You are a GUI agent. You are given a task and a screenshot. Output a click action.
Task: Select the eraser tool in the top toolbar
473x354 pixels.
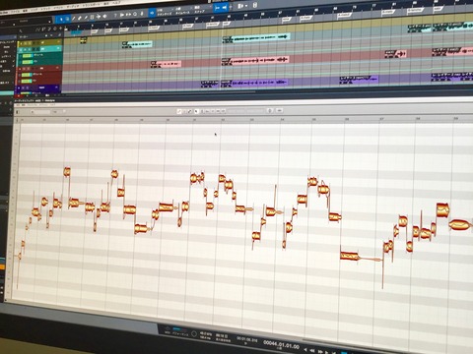[80, 18]
